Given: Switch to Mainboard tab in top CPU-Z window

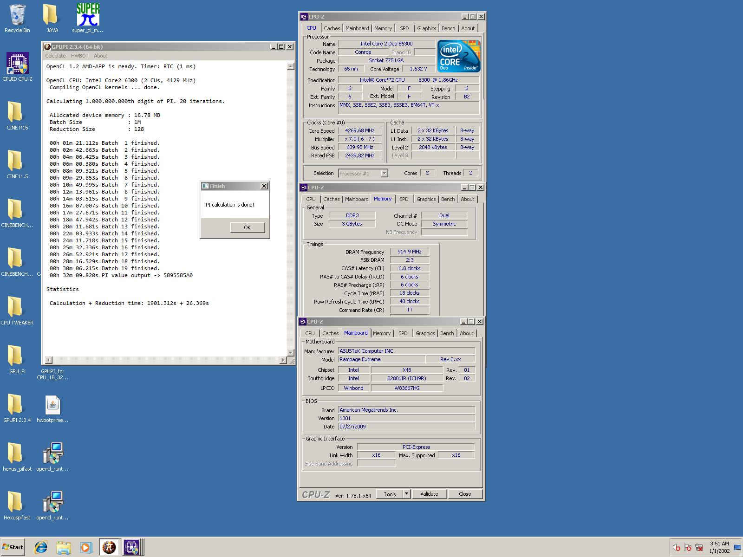Looking at the screenshot, I should (357, 28).
